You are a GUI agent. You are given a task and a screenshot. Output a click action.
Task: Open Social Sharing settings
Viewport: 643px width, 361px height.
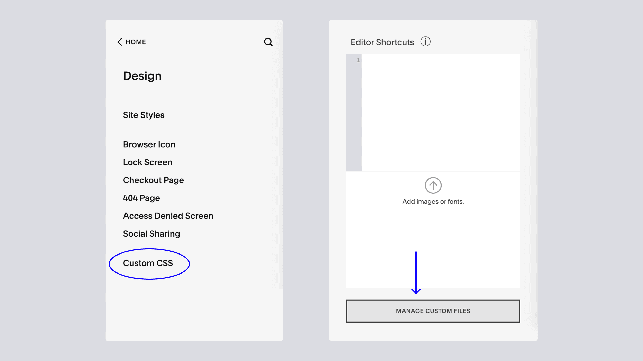[151, 234]
